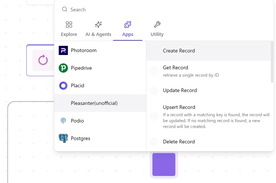
Task: Click the AI & Agents sparkle icon
Action: pyautogui.click(x=98, y=25)
